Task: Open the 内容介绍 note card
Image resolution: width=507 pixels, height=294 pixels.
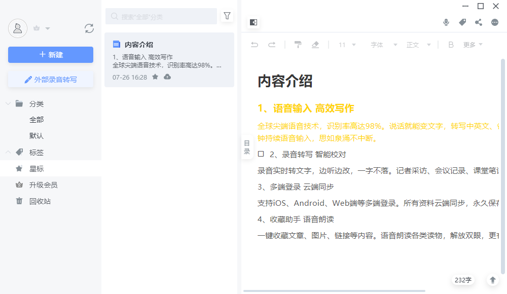Action: pos(169,60)
